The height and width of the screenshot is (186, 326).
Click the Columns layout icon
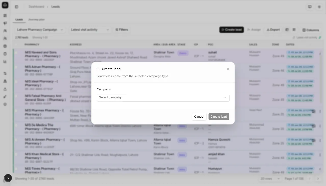(x=304, y=30)
